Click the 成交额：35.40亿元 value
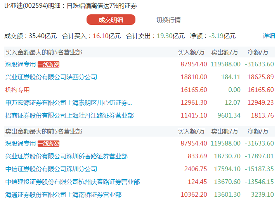Image resolution: width=279 pixels, height=208 pixels. [x=31, y=36]
